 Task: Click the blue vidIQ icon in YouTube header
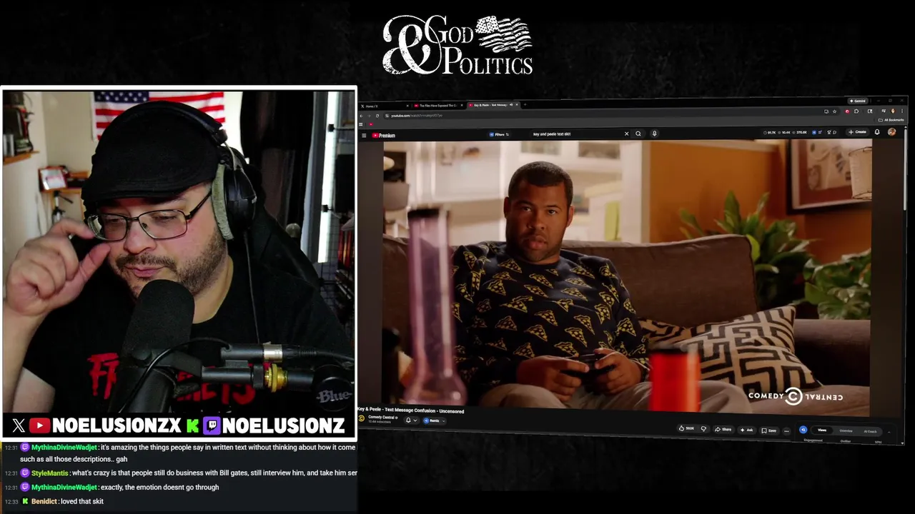click(x=814, y=132)
